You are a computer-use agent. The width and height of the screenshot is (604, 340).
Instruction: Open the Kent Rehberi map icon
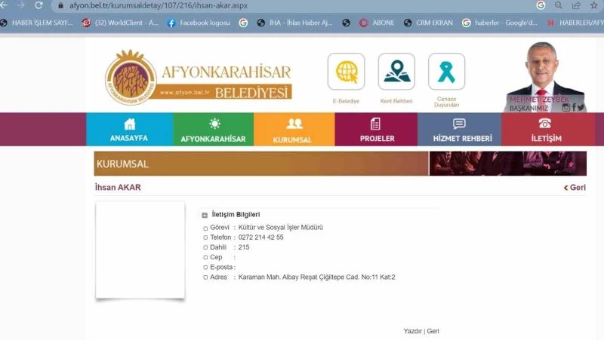coord(396,72)
